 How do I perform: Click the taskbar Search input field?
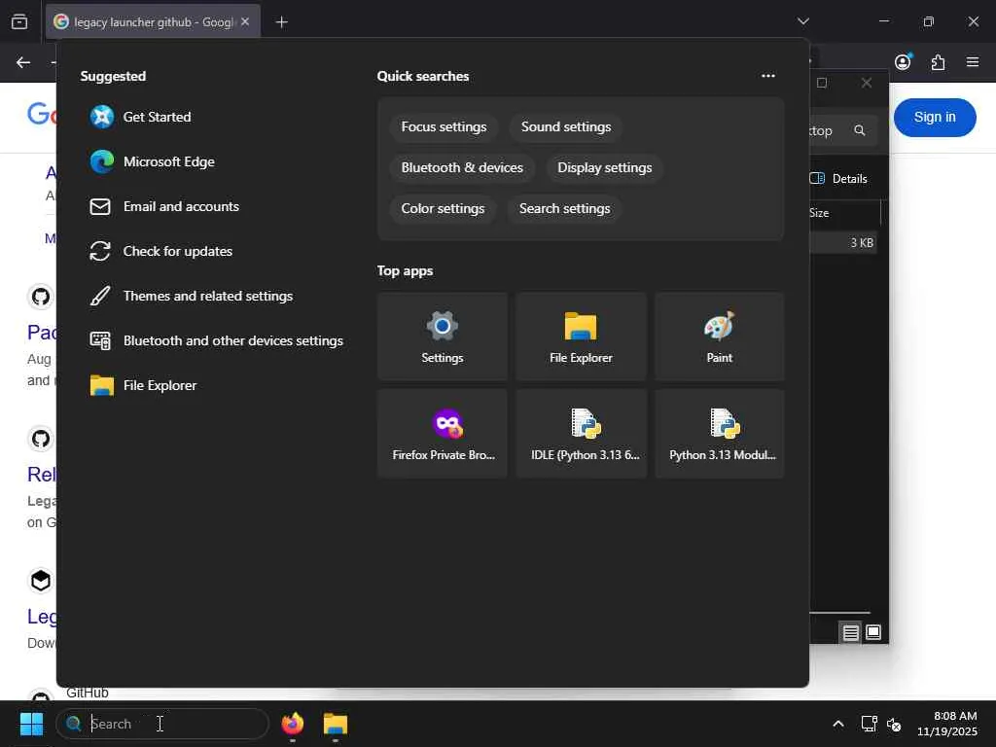[162, 724]
